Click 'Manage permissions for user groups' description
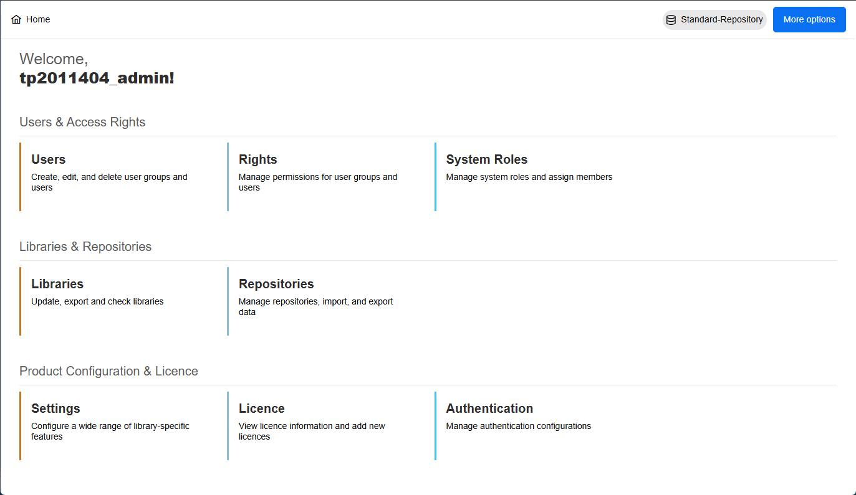The width and height of the screenshot is (856, 495). (317, 182)
